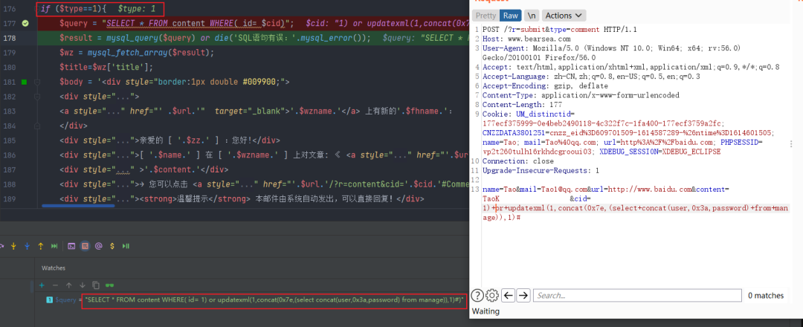Screen dimensions: 803x327
Task: Click the 'Waiting' status text
Action: (x=486, y=311)
